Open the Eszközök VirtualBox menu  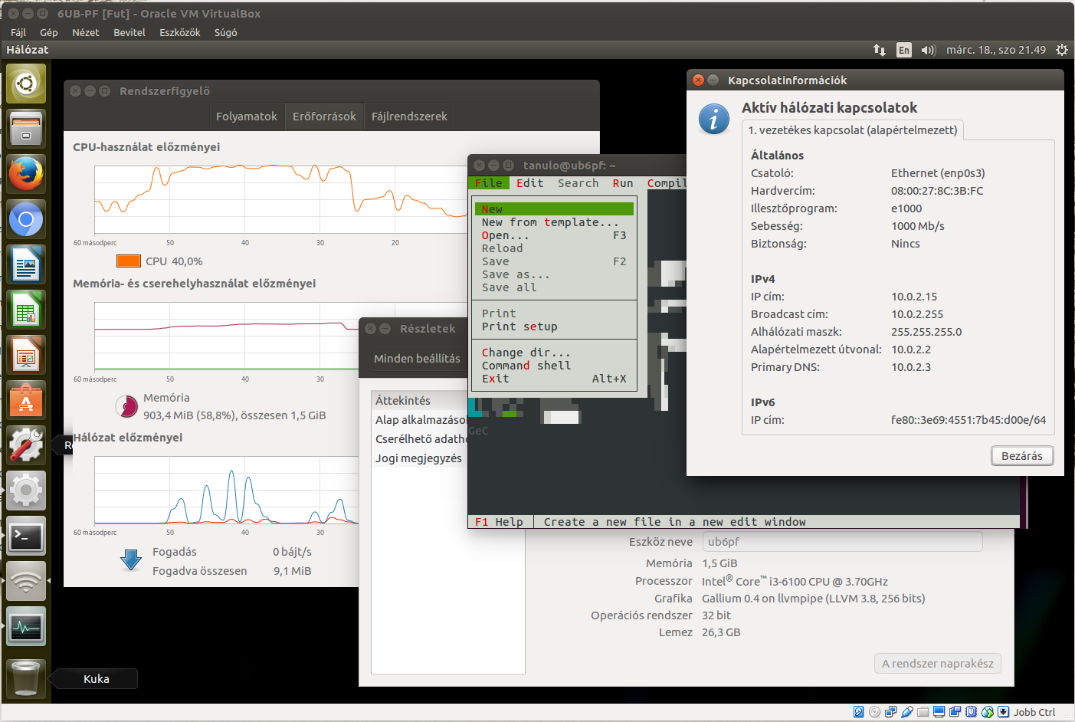pyautogui.click(x=179, y=32)
